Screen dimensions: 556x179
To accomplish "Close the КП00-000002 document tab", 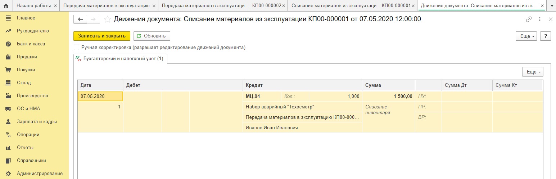I will 284,6.
